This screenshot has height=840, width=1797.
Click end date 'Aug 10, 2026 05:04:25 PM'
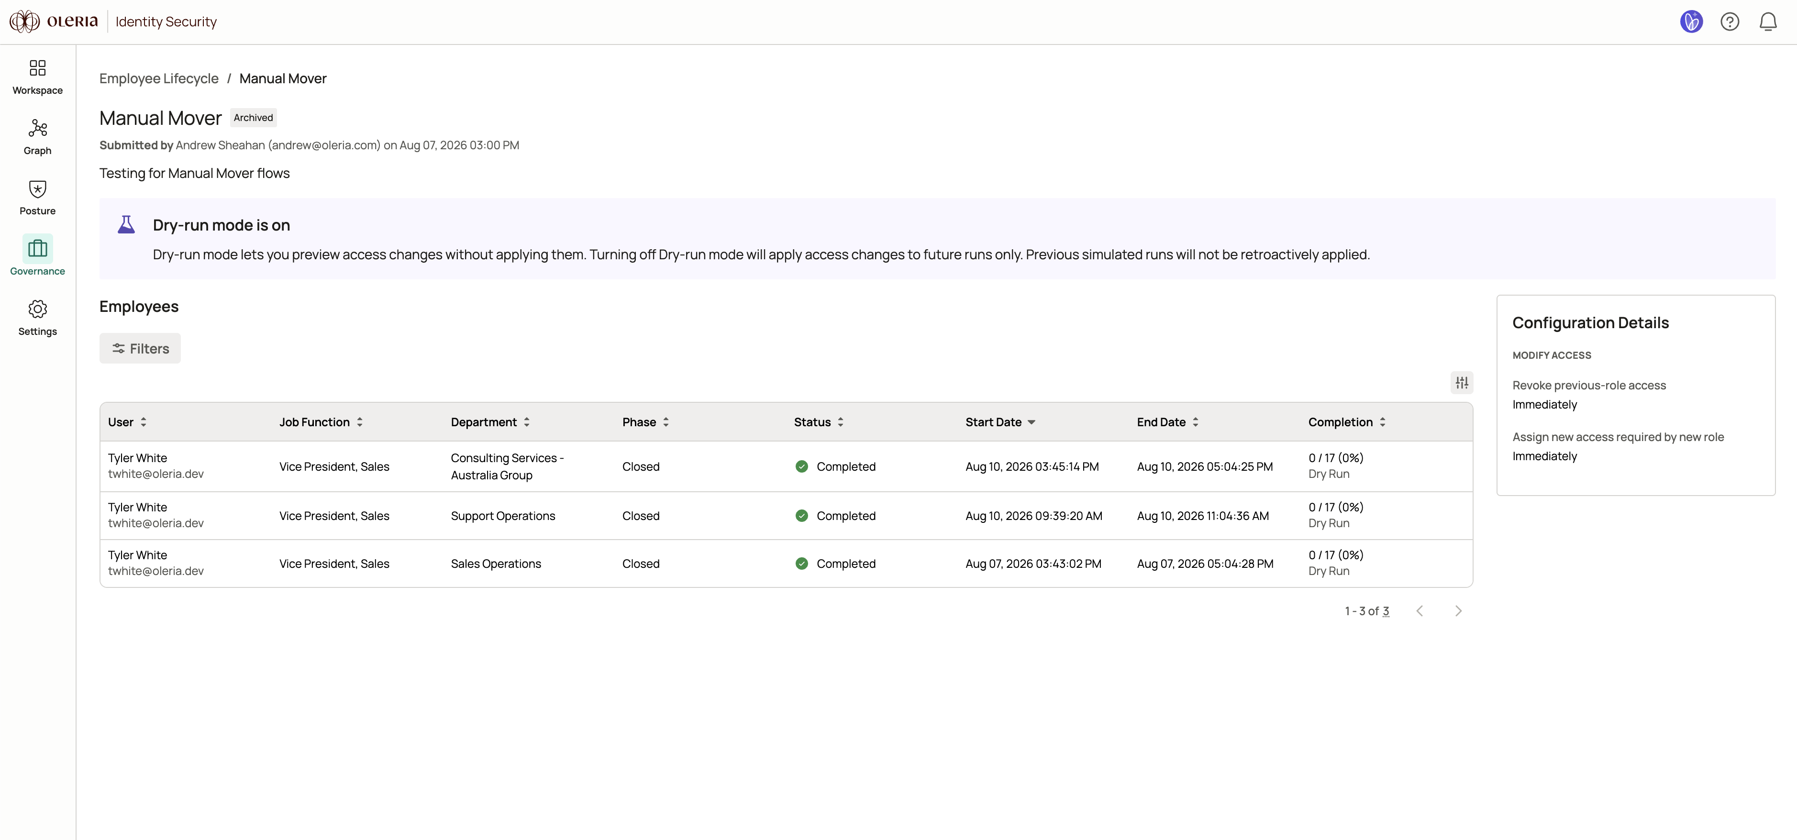click(x=1205, y=466)
